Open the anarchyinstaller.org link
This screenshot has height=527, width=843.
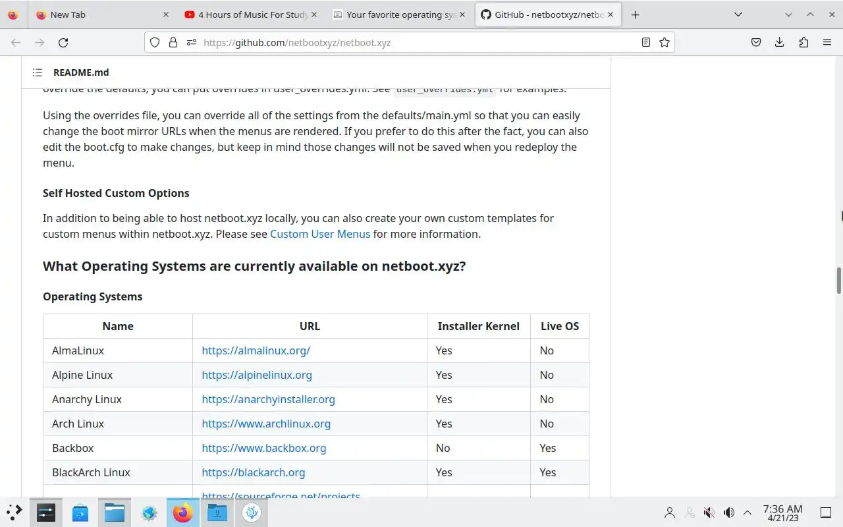click(x=268, y=399)
